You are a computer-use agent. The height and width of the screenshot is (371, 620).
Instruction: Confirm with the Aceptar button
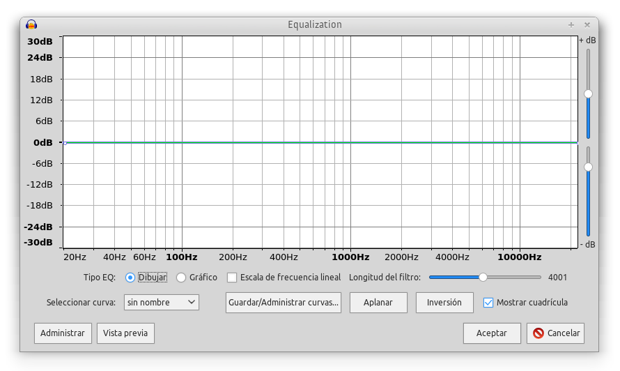(x=492, y=333)
